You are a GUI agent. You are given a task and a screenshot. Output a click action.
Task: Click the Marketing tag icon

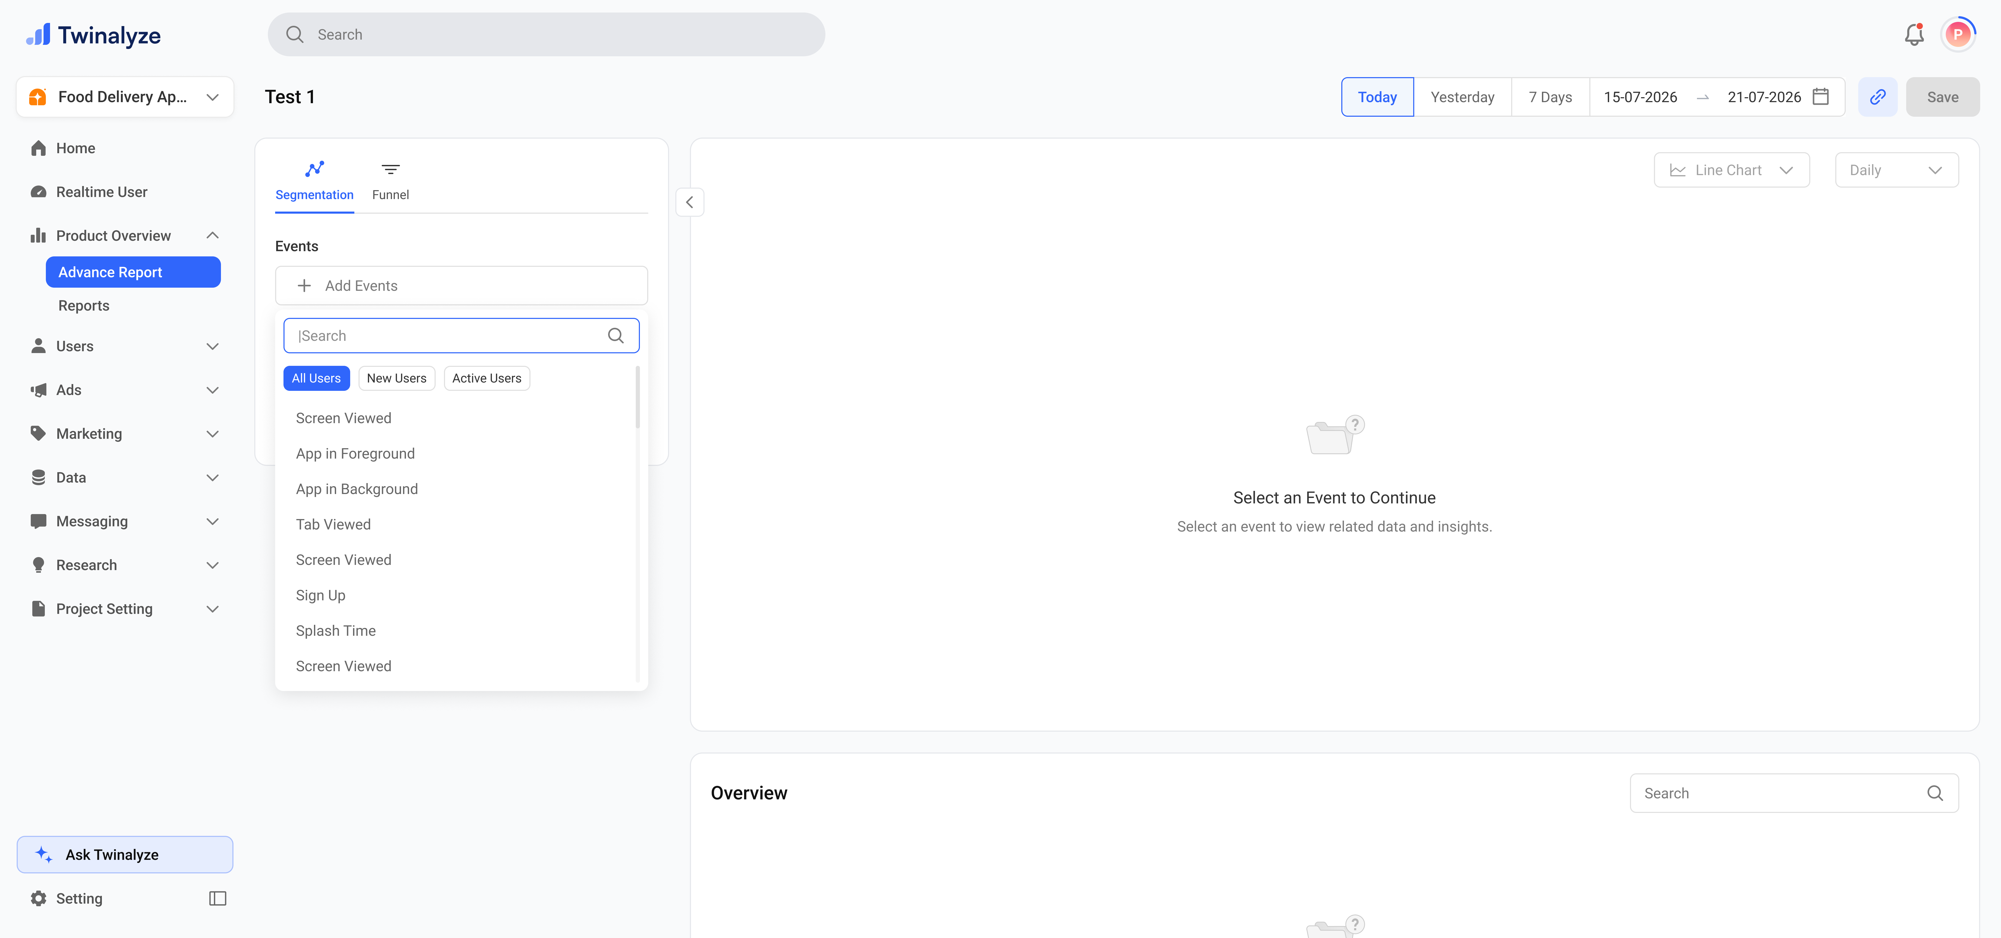38,433
